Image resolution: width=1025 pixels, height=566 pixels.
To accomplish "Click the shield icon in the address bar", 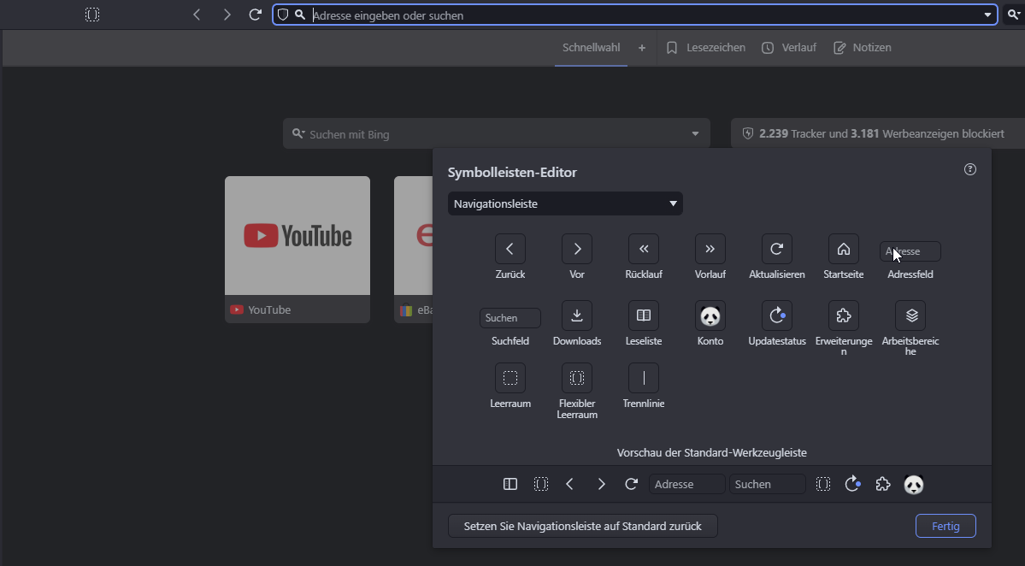I will [x=283, y=15].
